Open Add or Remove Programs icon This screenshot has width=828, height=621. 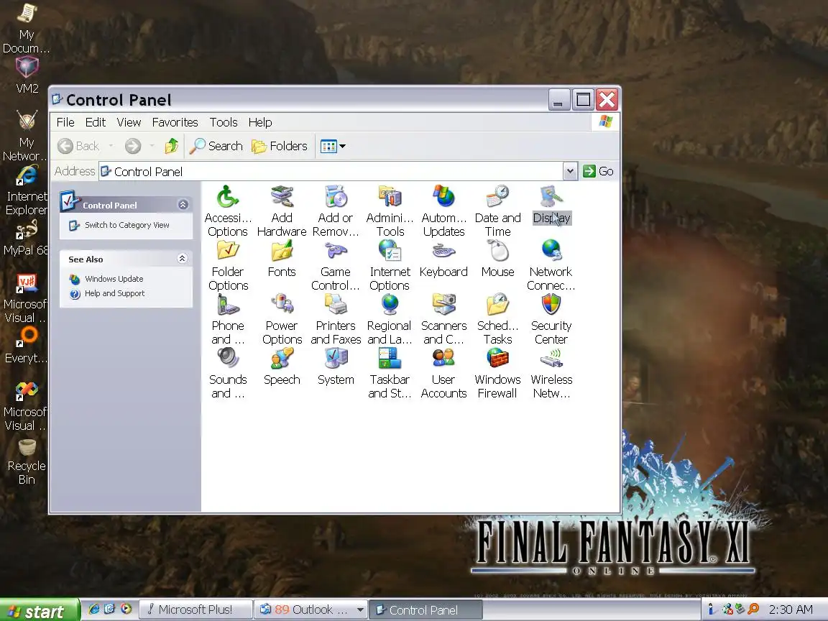[x=336, y=211]
